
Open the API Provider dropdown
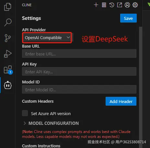47,37
